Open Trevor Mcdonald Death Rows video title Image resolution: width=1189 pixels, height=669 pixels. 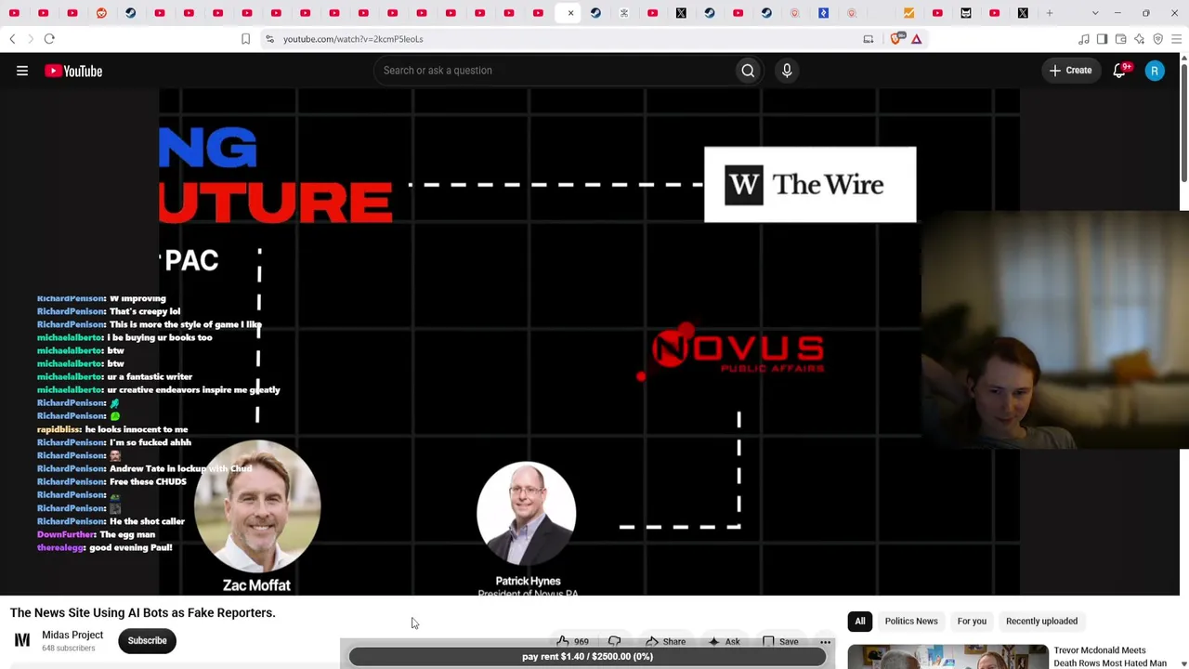(x=1110, y=657)
